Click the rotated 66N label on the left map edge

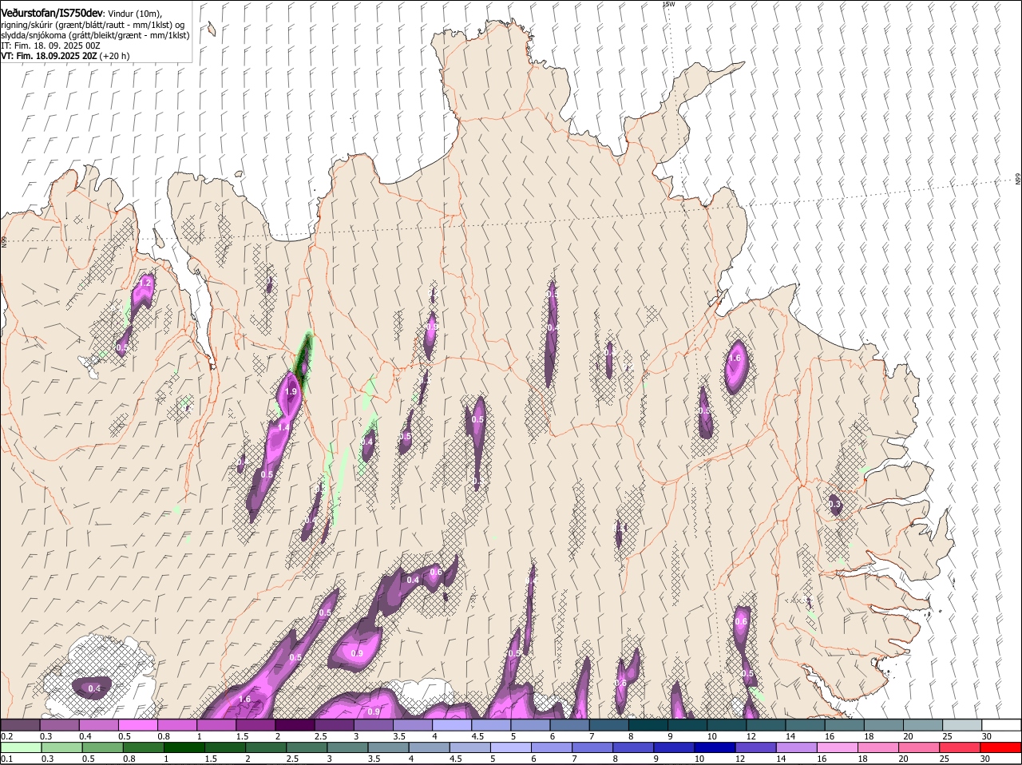[x=4, y=240]
